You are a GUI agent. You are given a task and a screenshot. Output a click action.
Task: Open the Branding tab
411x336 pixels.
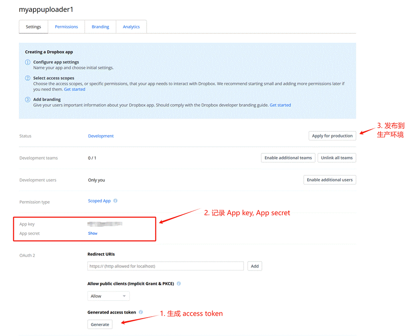pyautogui.click(x=100, y=27)
